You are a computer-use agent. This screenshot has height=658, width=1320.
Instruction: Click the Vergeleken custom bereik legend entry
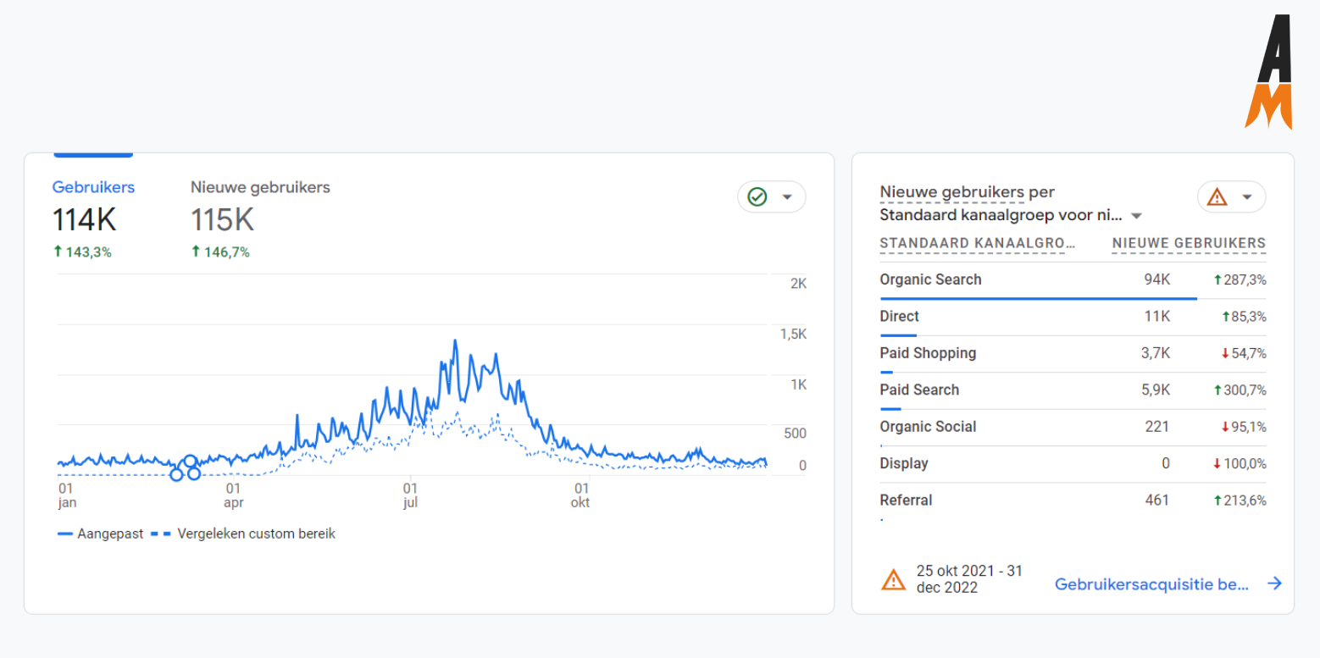(x=243, y=534)
